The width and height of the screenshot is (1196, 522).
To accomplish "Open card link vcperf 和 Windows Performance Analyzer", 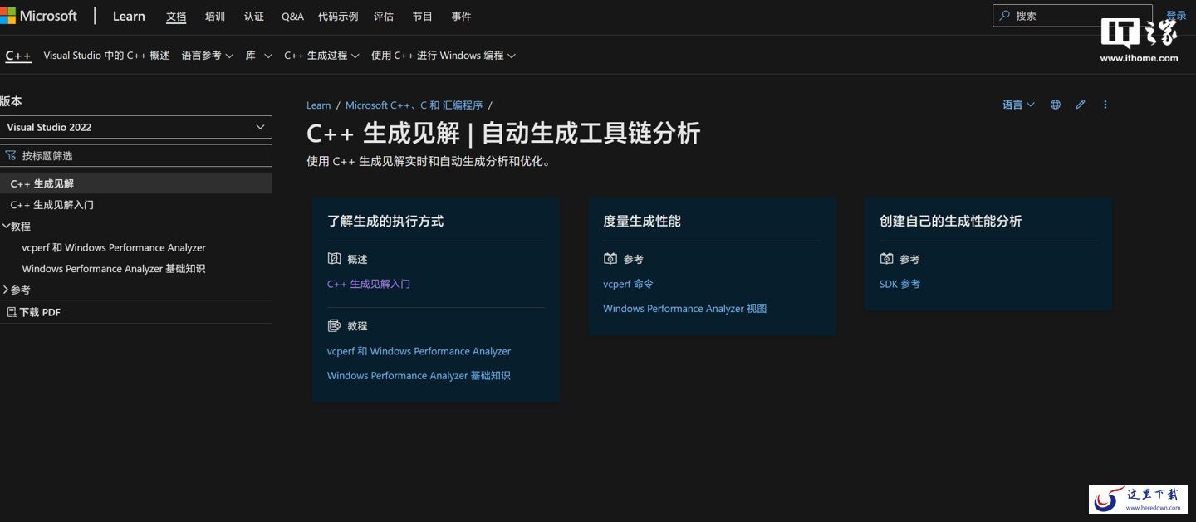I will click(x=419, y=351).
